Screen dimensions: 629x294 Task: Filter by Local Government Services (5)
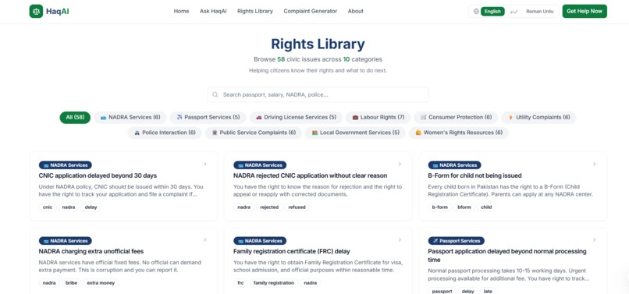355,133
